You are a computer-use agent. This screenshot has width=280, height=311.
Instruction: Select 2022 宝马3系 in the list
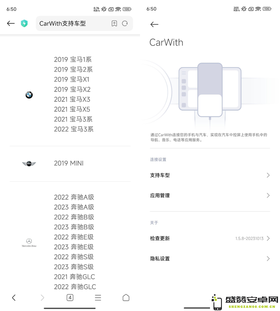(x=74, y=129)
